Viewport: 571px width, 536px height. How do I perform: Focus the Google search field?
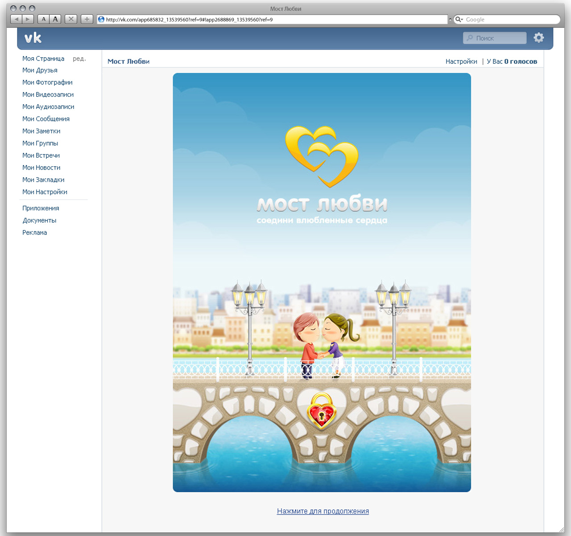(x=507, y=19)
